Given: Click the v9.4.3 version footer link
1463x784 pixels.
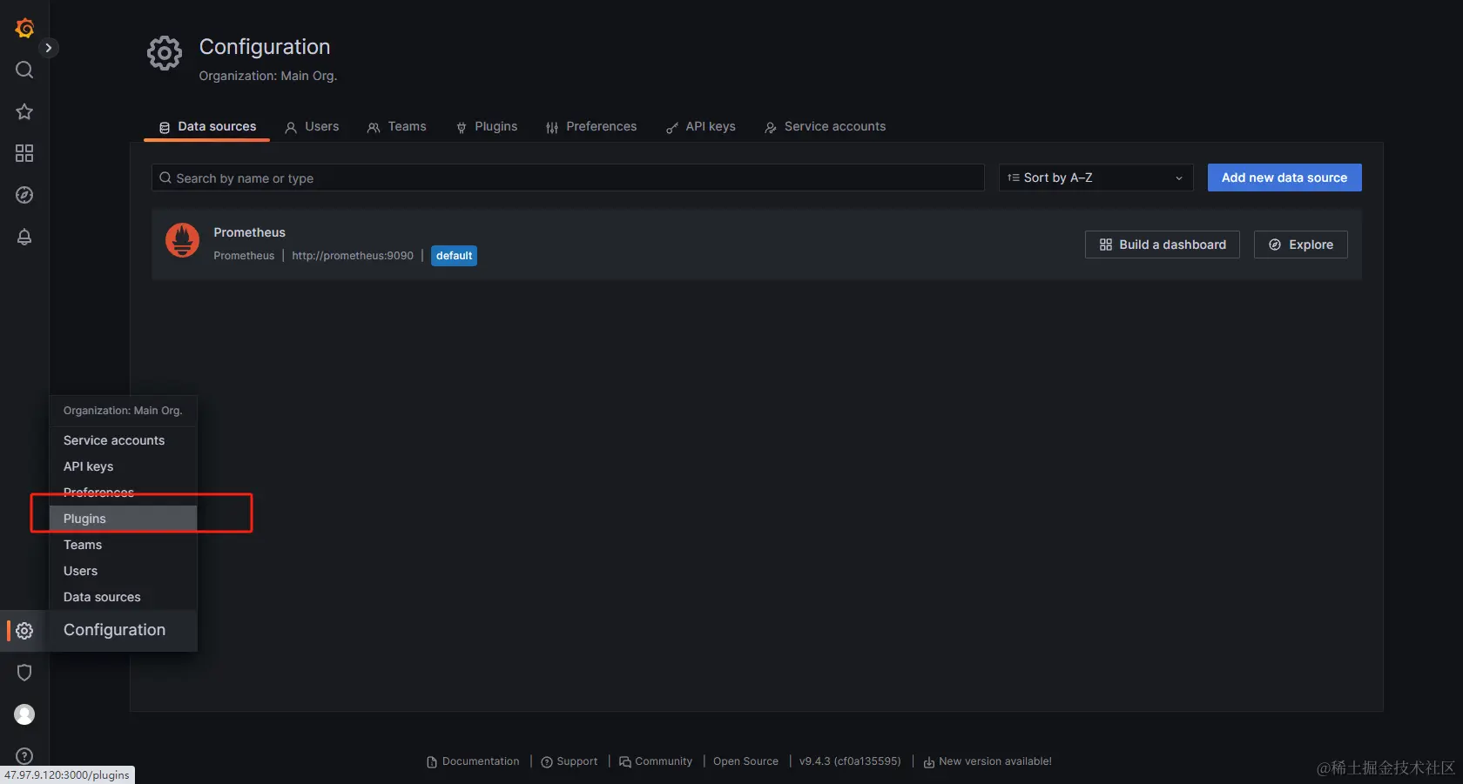Looking at the screenshot, I should click(x=850, y=761).
